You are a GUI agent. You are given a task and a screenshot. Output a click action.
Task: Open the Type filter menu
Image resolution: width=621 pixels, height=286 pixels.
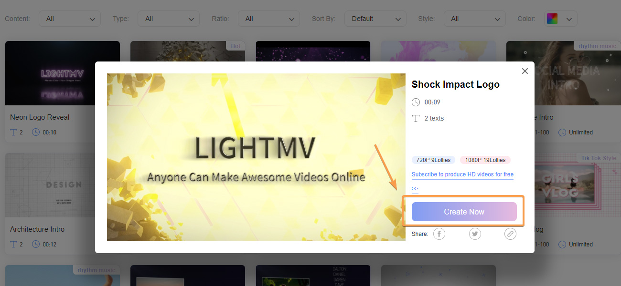click(168, 18)
